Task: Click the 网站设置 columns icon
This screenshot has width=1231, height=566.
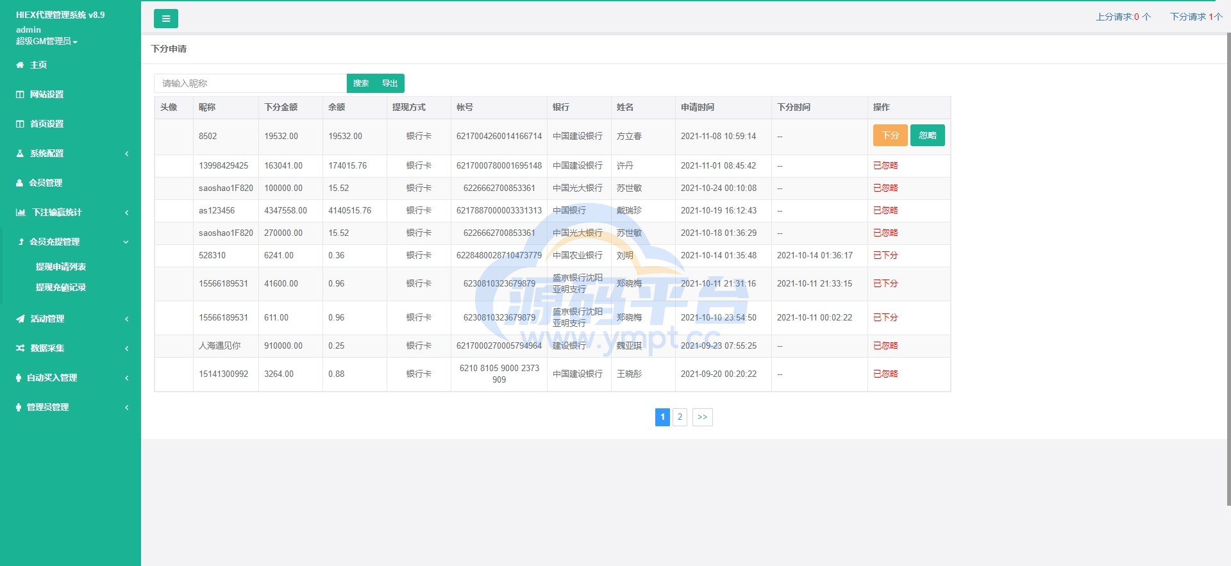Action: pos(20,94)
